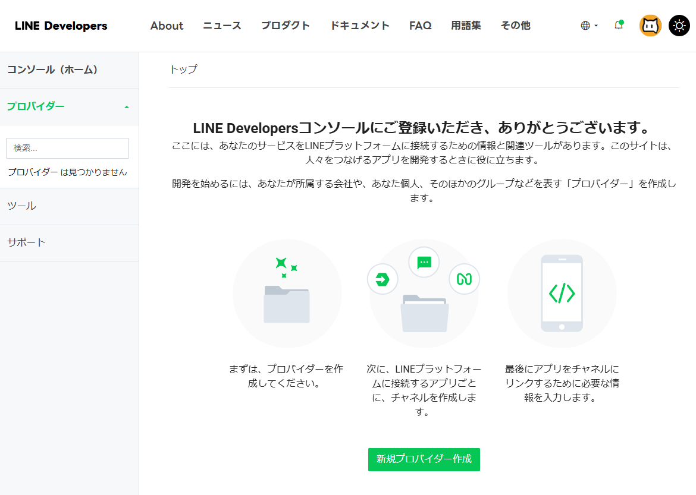Toggle the light/dark theme sun icon
Viewport: 696px width, 495px height.
point(679,26)
